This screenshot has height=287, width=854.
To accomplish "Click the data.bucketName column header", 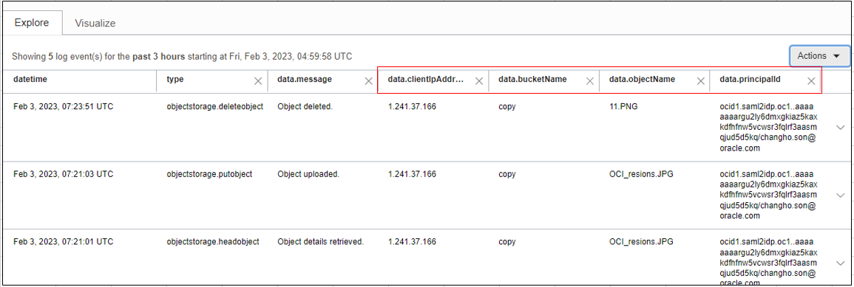I will pos(532,80).
